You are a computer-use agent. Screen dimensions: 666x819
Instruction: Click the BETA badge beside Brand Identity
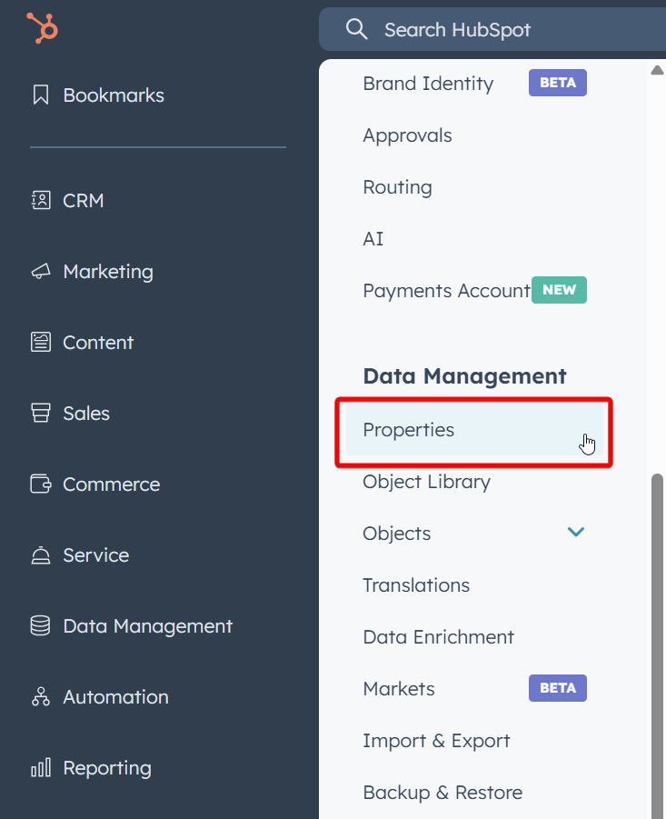pyautogui.click(x=558, y=83)
